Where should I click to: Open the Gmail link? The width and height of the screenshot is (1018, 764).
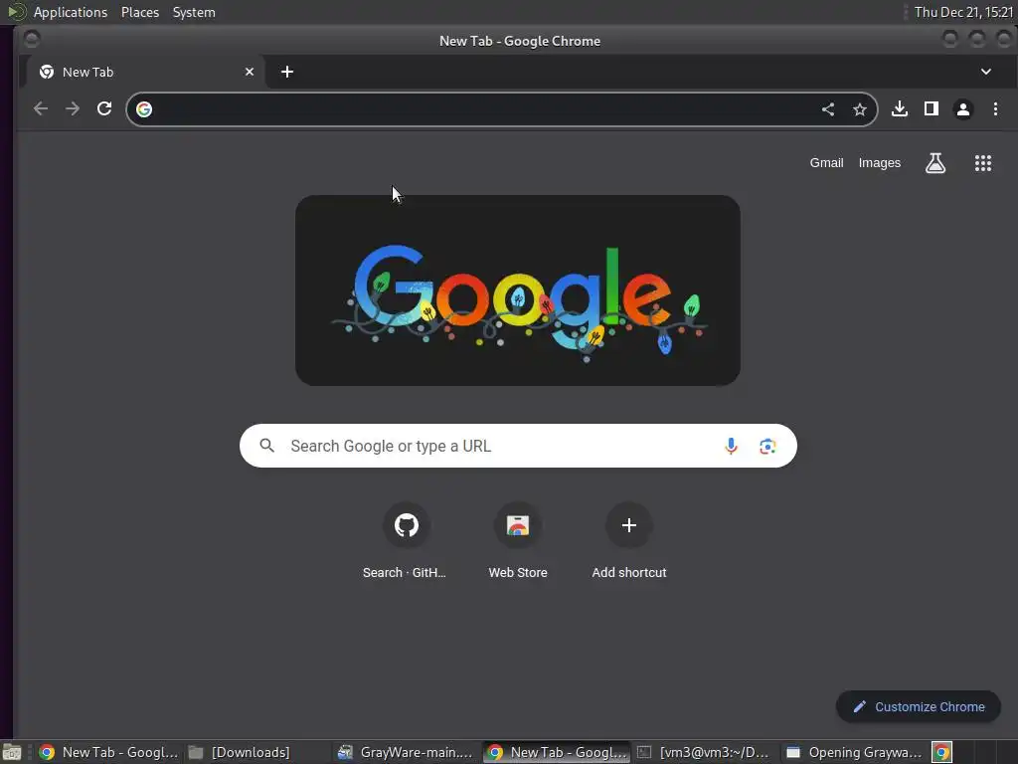pos(826,163)
